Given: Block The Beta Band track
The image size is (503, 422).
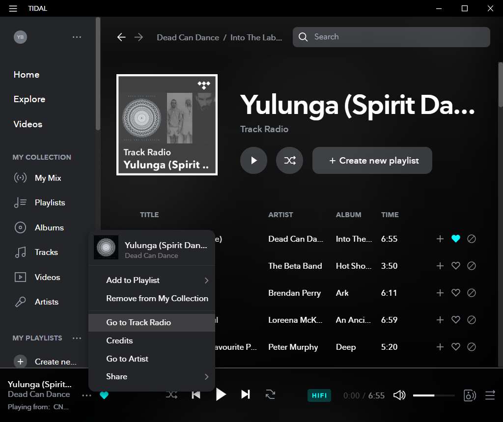Looking at the screenshot, I should [471, 266].
